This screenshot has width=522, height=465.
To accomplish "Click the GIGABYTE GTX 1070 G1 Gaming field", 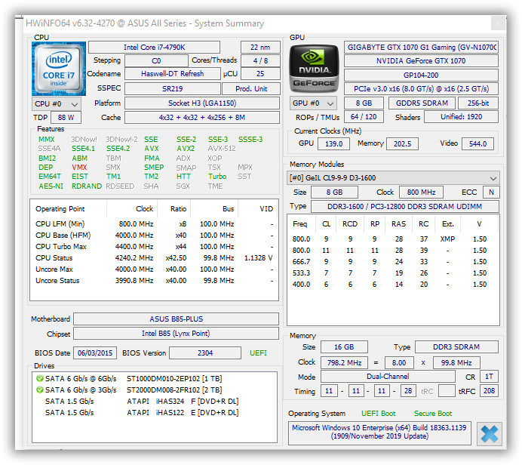I will (421, 48).
